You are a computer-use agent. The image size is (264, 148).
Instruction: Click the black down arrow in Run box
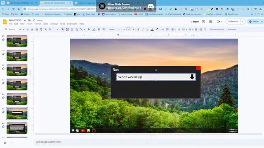coord(192,77)
